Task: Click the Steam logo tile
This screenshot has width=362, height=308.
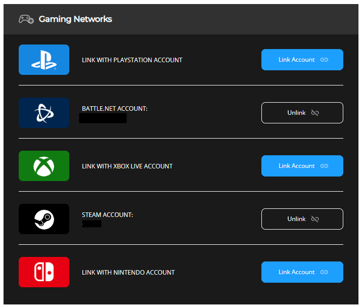Action: (x=44, y=219)
